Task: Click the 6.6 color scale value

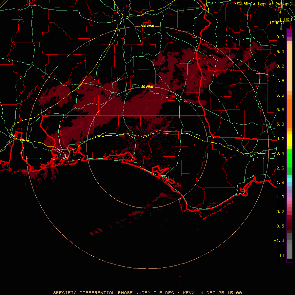Action: 280,95
